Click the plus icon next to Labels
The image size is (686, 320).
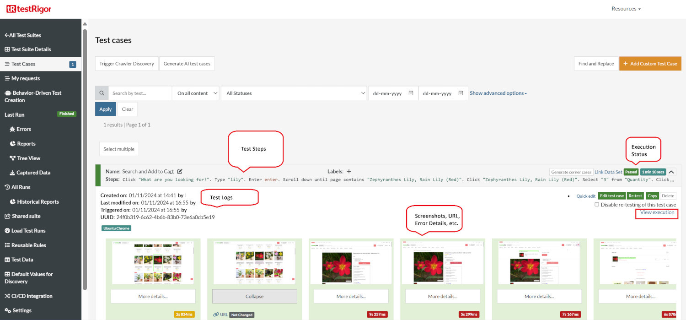click(349, 171)
